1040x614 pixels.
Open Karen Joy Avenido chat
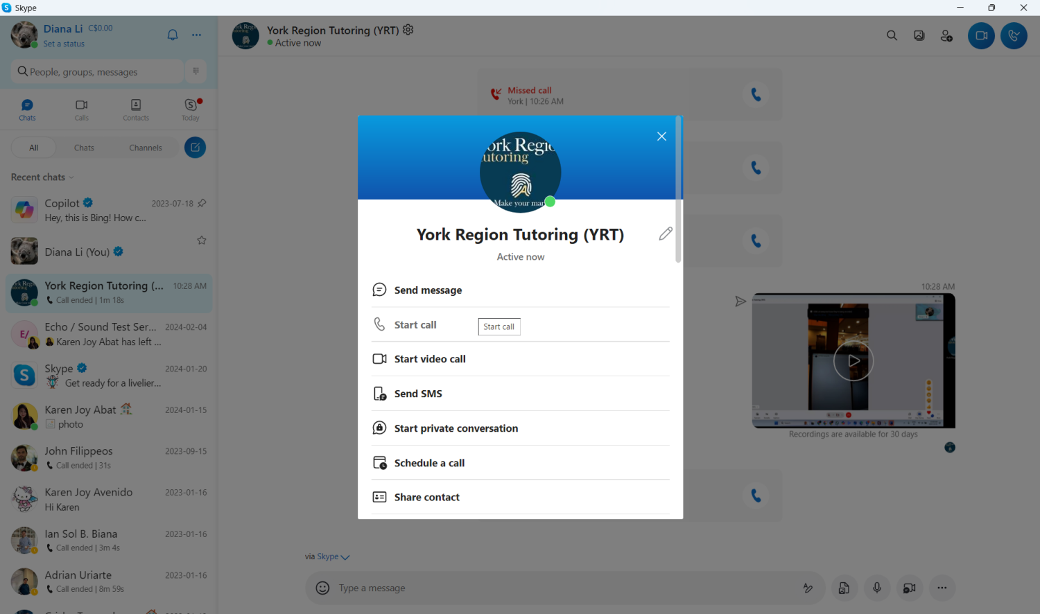coord(109,499)
